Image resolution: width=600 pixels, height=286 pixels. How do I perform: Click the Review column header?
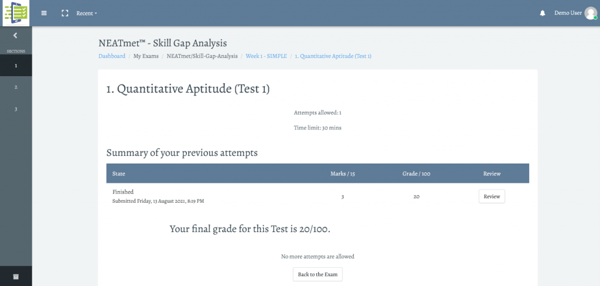[x=492, y=173]
